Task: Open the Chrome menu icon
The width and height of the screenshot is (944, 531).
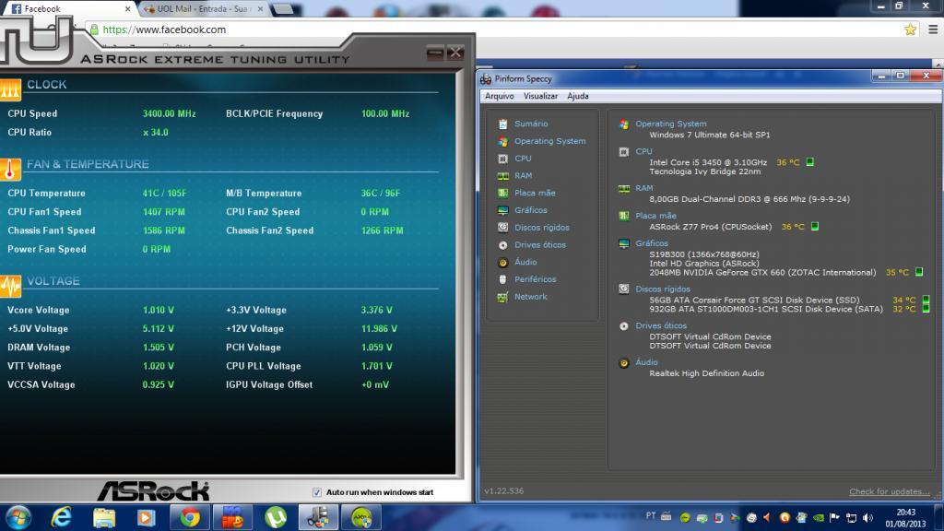Action: pyautogui.click(x=933, y=29)
